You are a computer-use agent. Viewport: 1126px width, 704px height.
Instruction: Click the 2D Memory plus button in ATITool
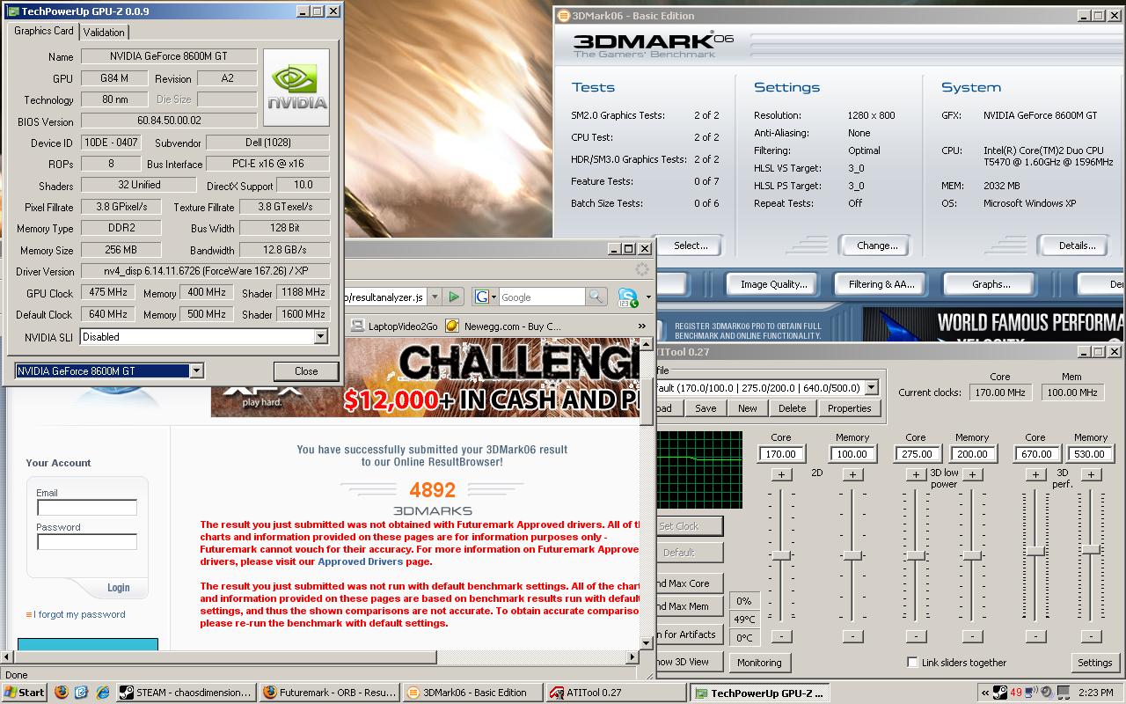tap(852, 474)
